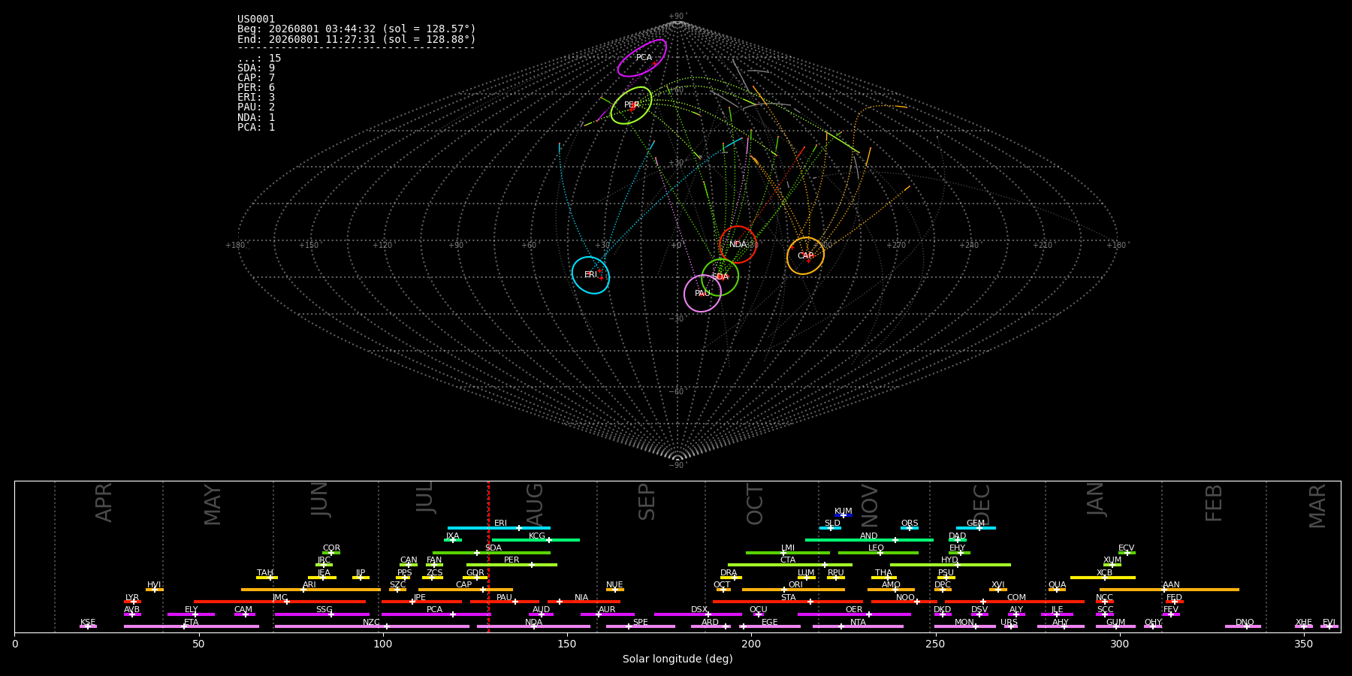Click the cyan ERI bar in timeline
The height and width of the screenshot is (676, 1352).
[499, 528]
